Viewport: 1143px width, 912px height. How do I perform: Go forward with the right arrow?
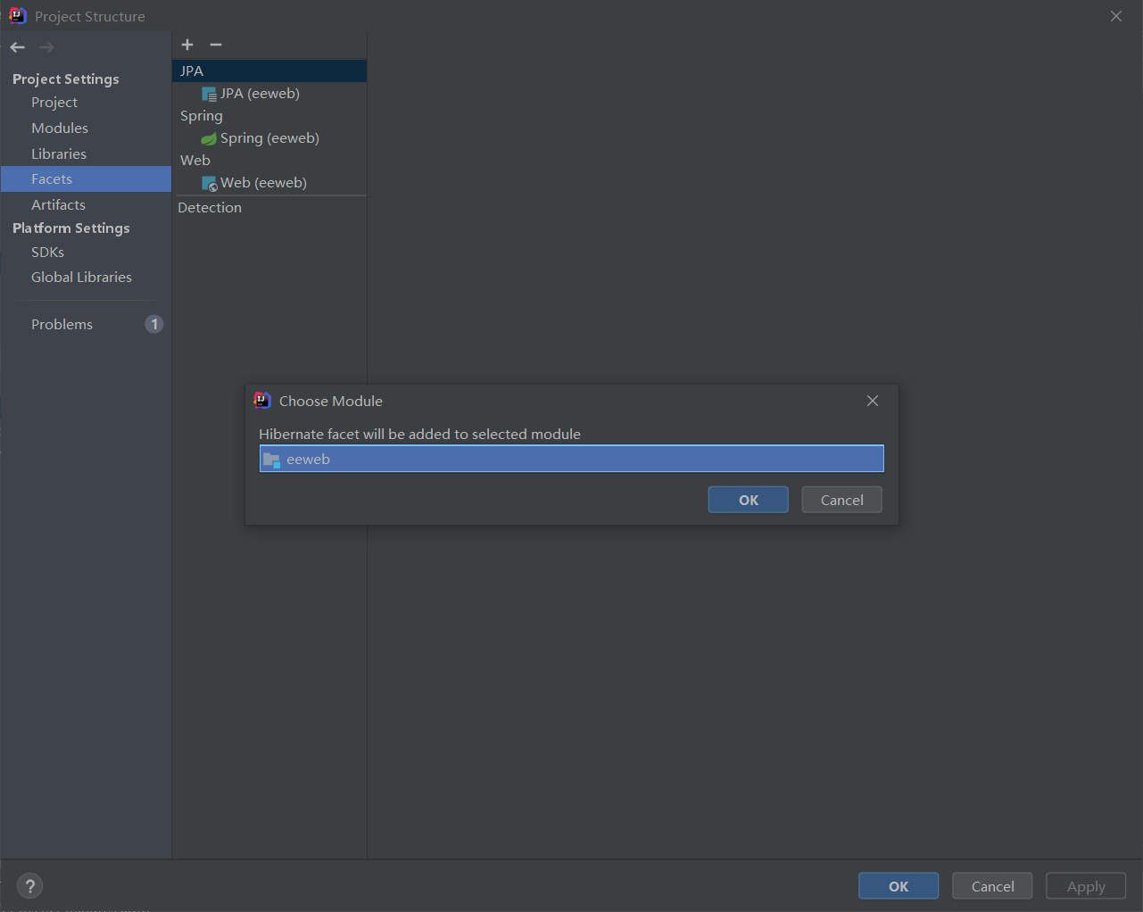tap(46, 47)
